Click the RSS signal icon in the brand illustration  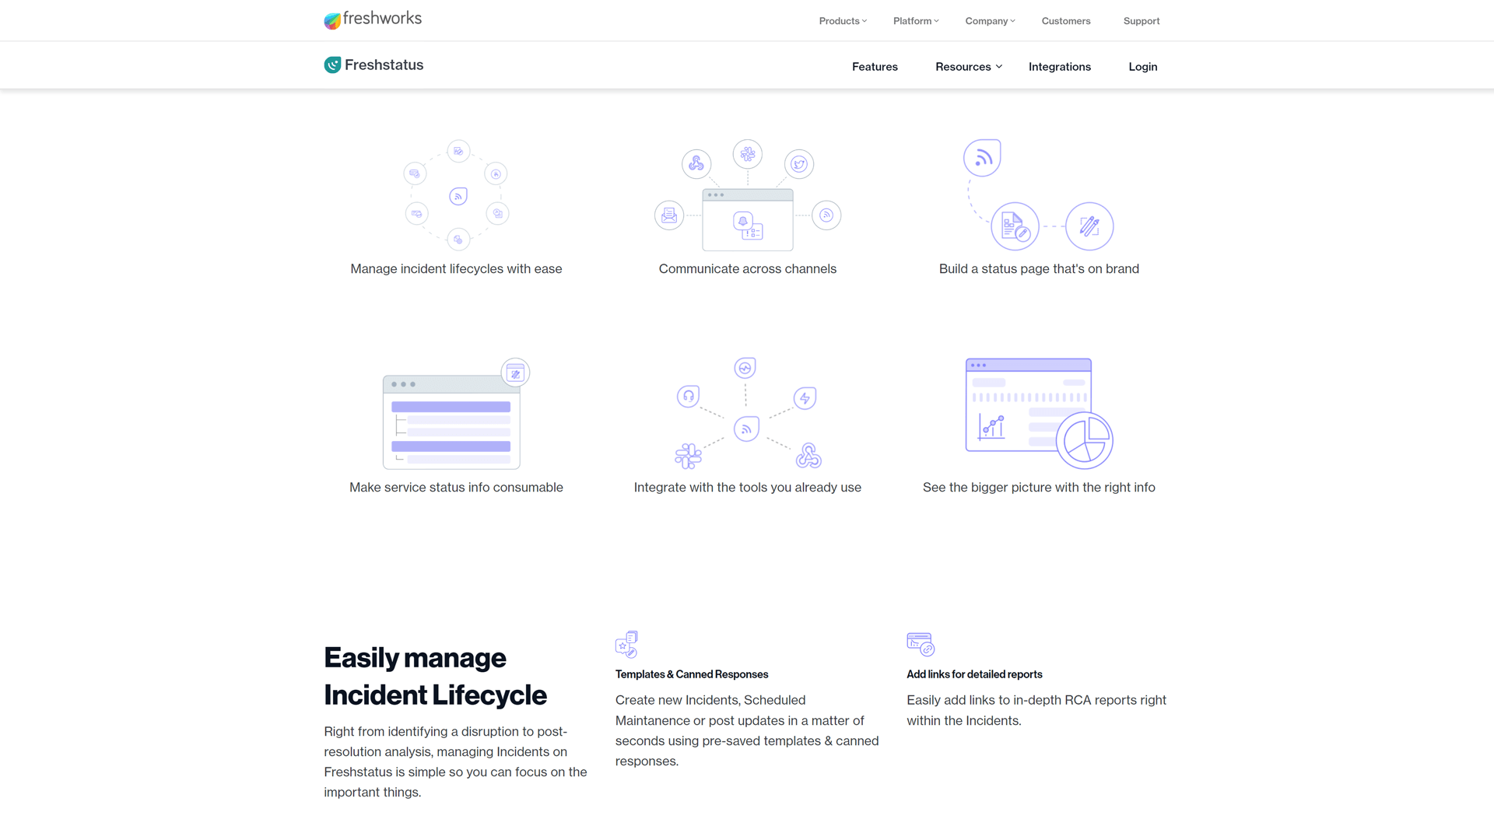[x=982, y=158]
